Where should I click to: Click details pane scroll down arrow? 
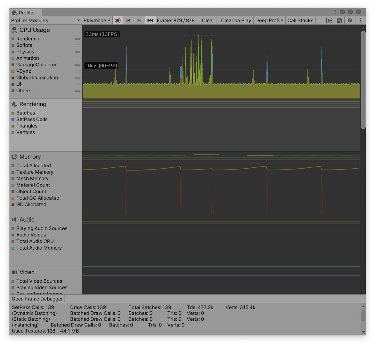tap(363, 332)
